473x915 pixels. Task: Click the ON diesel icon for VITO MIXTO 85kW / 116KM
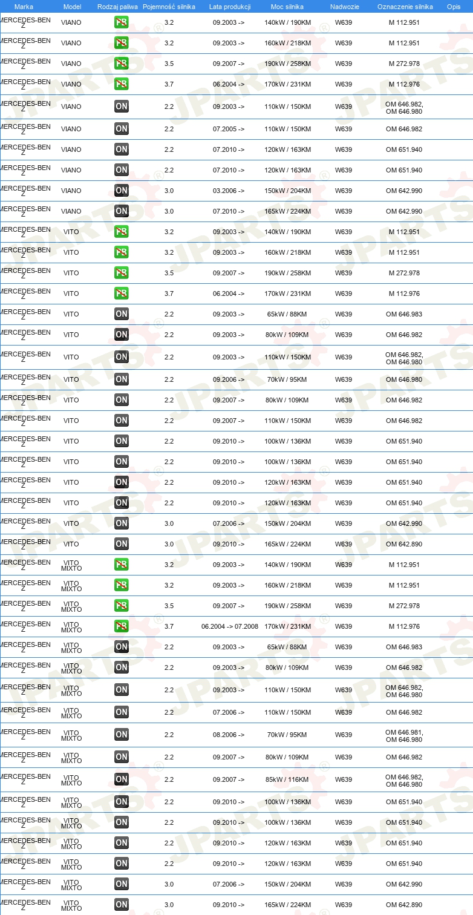click(122, 779)
